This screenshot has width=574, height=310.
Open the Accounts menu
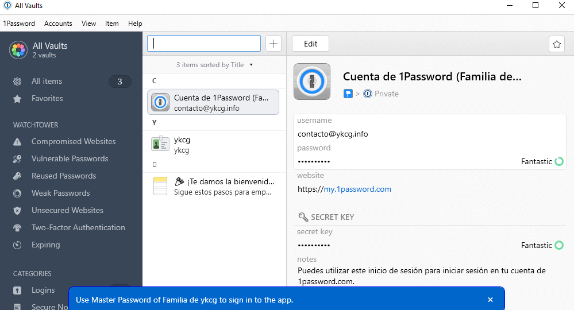[58, 24]
